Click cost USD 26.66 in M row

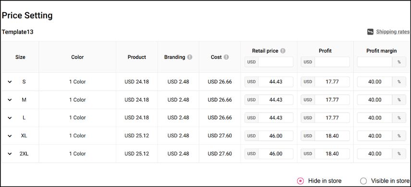(x=220, y=100)
